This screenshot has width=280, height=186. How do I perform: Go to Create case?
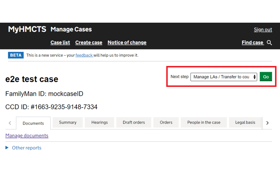[89, 42]
